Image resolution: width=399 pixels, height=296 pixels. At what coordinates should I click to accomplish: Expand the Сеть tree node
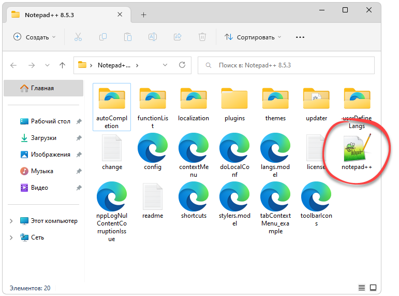click(x=11, y=237)
